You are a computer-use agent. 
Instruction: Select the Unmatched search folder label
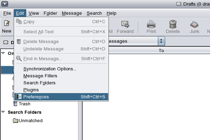pos(31,120)
